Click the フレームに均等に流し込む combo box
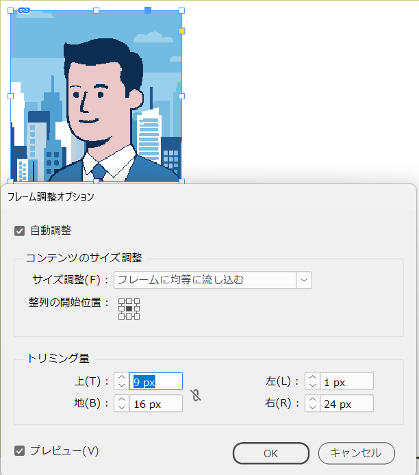This screenshot has width=419, height=475. pos(213,280)
